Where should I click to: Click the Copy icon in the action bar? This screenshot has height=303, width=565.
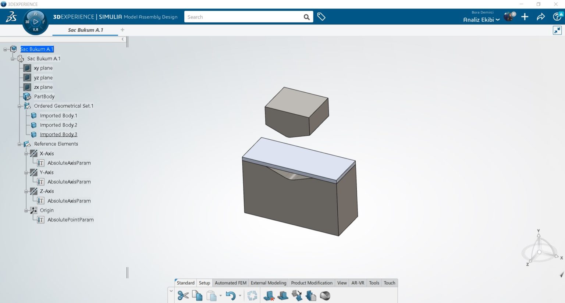pos(198,295)
